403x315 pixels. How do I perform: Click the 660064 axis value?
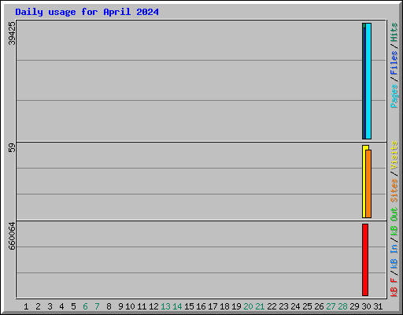point(12,236)
